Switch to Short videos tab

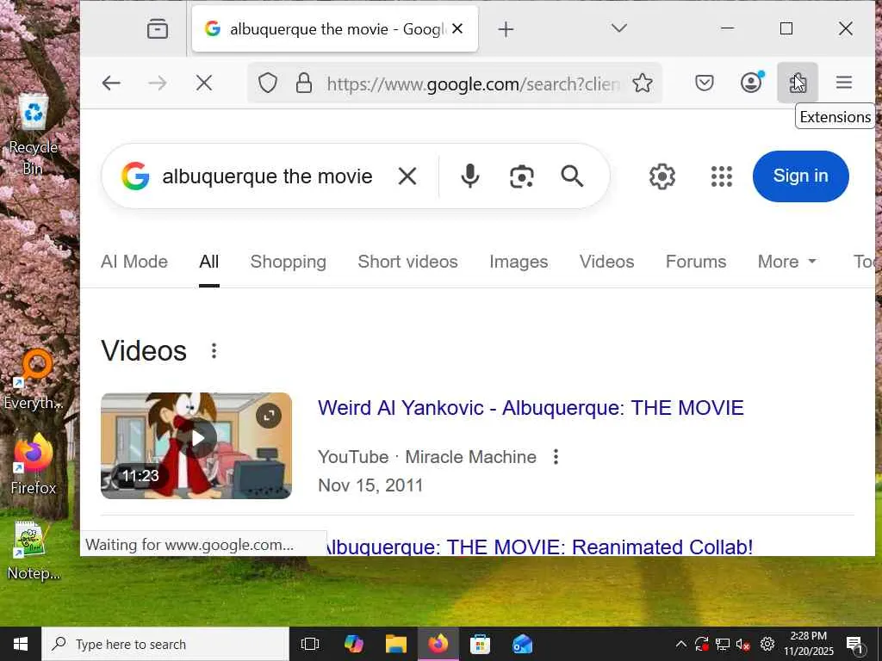(407, 262)
